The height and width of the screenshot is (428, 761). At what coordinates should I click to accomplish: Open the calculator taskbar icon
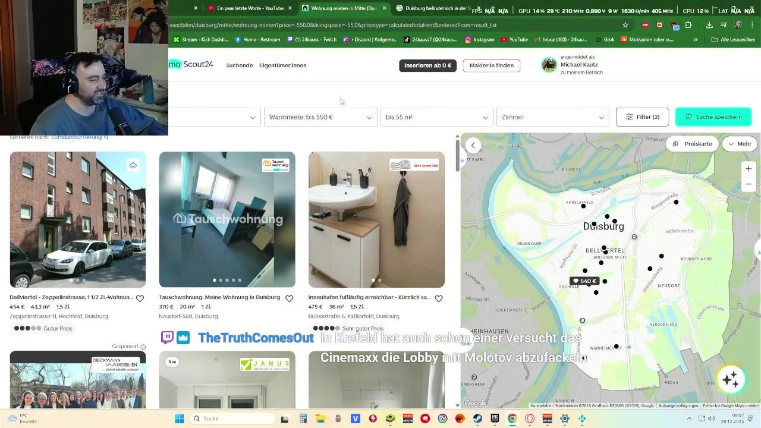point(303,418)
